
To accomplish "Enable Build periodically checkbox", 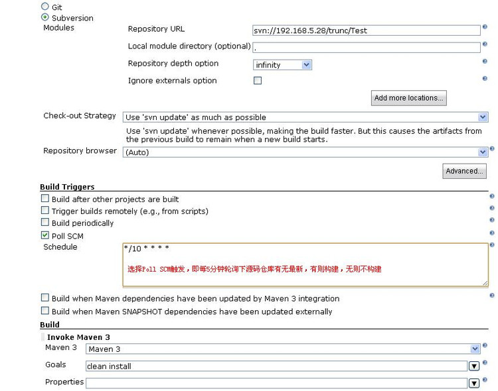I will click(x=45, y=222).
